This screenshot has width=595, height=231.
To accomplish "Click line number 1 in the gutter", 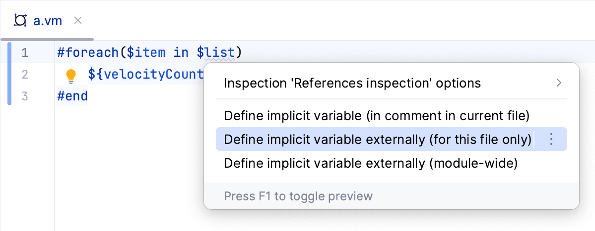I will click(25, 52).
